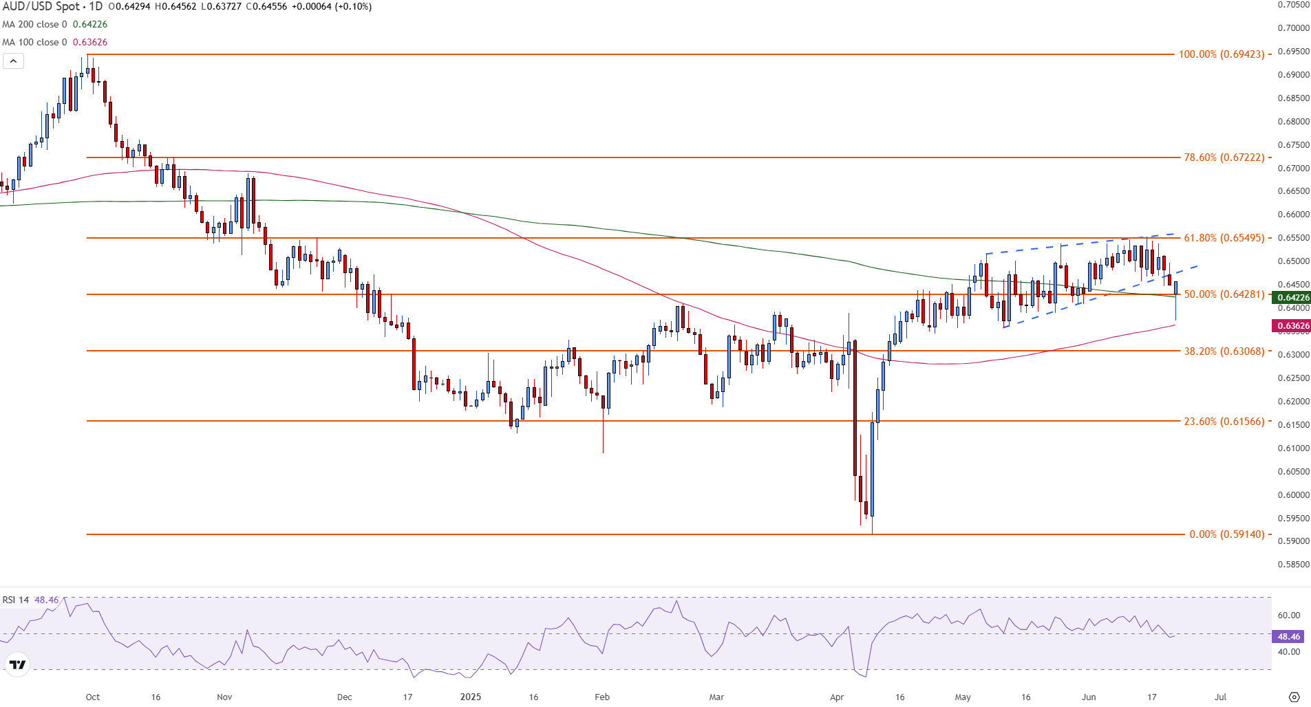The height and width of the screenshot is (707, 1311).
Task: Select the 38.20% (0.63068) Fibonacci label
Action: (x=1224, y=351)
